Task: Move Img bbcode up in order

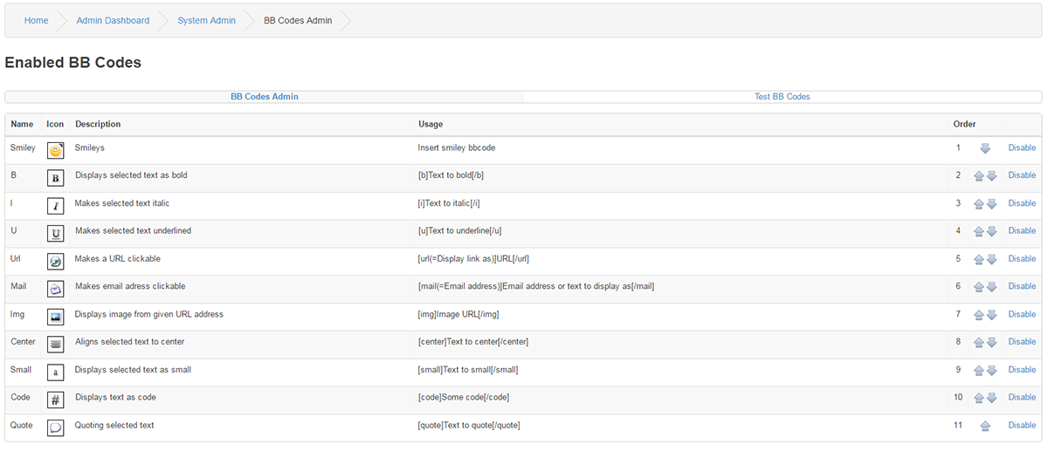Action: tap(979, 315)
